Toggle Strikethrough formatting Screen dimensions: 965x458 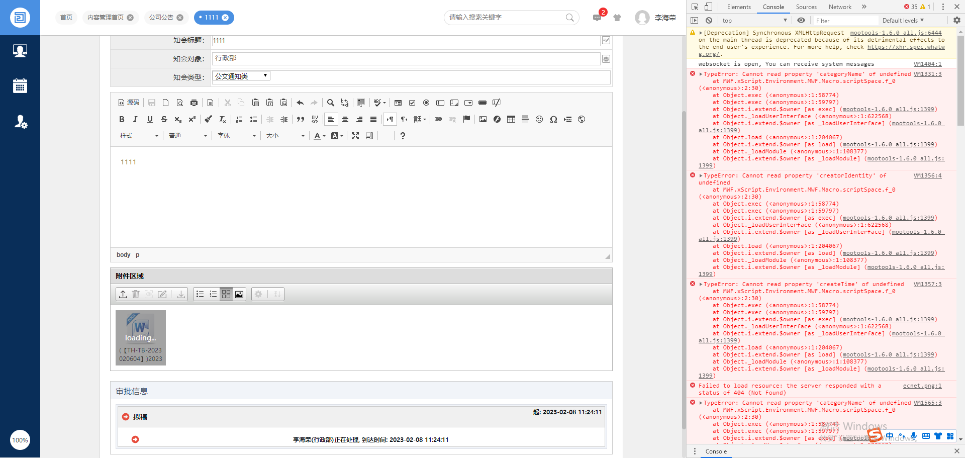164,119
